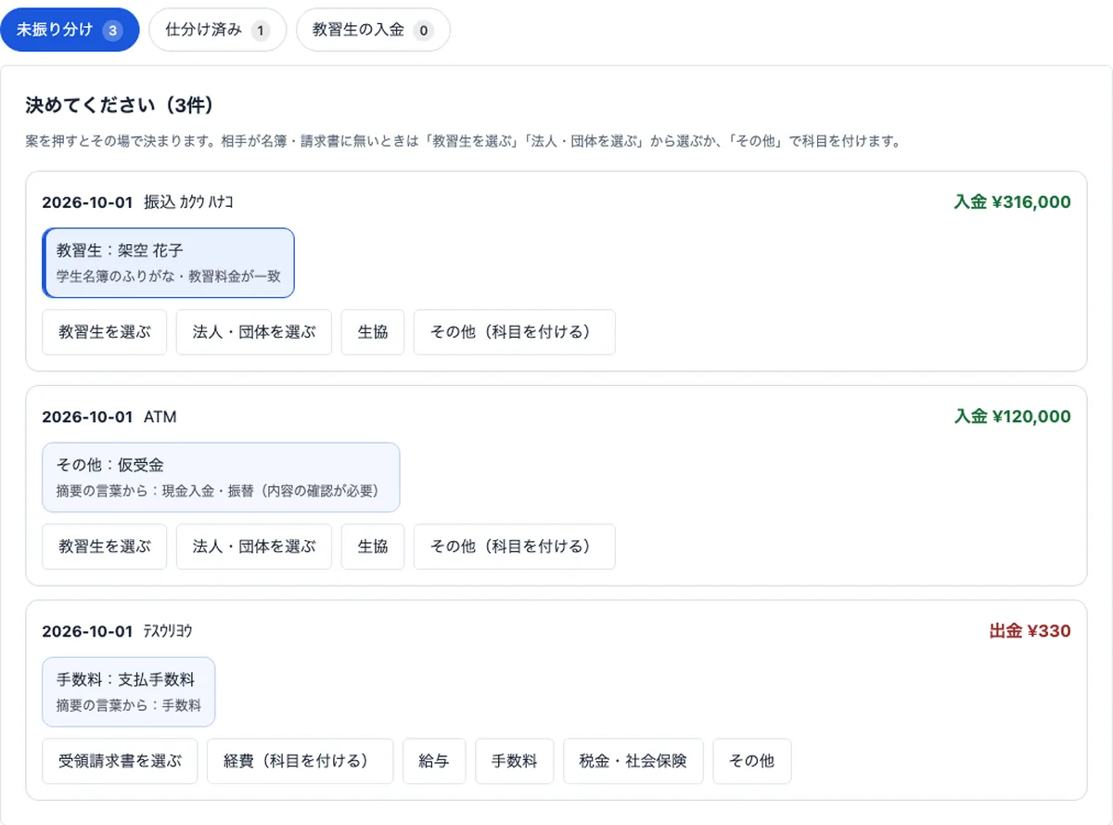The width and height of the screenshot is (1113, 825).
Task: Click the amount 入金 ¥120,000
Action: 1012,417
